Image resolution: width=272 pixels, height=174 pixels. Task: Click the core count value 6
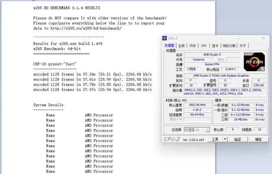click(x=233, y=129)
